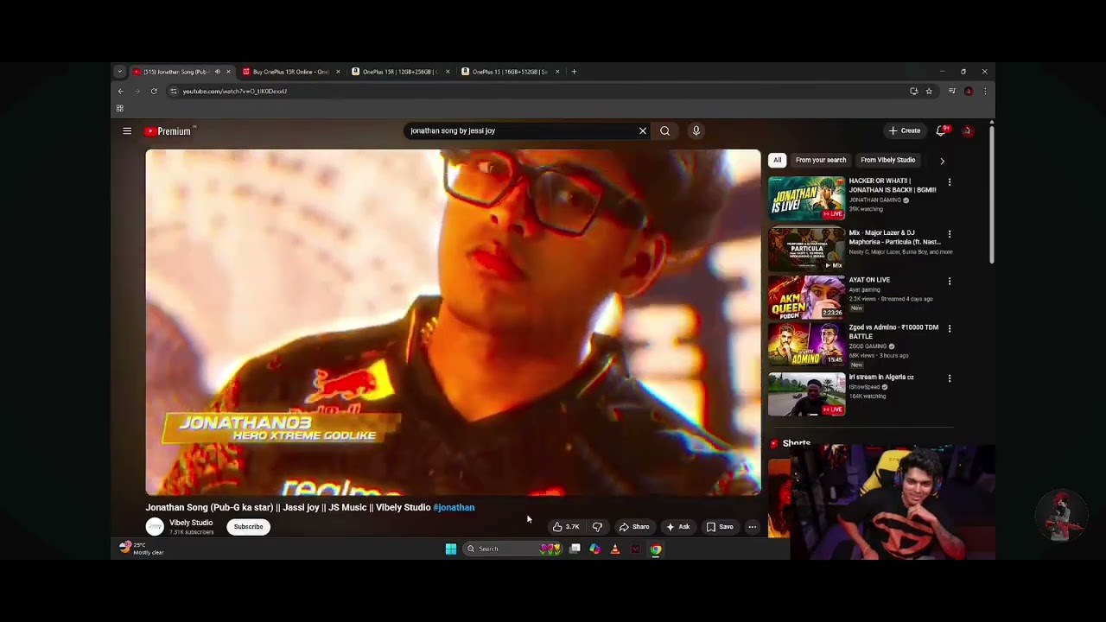This screenshot has height=622, width=1106.
Task: Show more filter chips with right arrow
Action: (x=942, y=161)
